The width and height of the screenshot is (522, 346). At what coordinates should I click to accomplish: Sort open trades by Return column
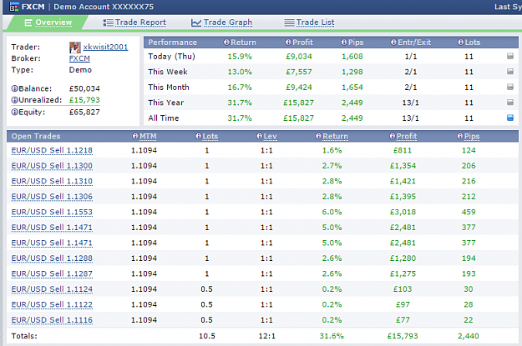(335, 136)
